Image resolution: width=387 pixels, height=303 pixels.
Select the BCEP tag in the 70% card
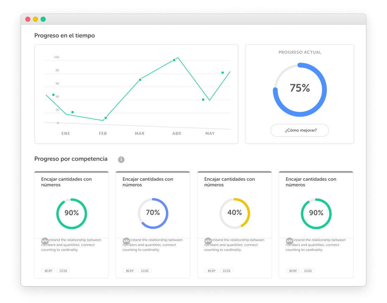[x=129, y=271]
